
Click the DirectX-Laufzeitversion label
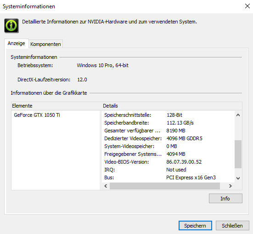[x=44, y=80]
